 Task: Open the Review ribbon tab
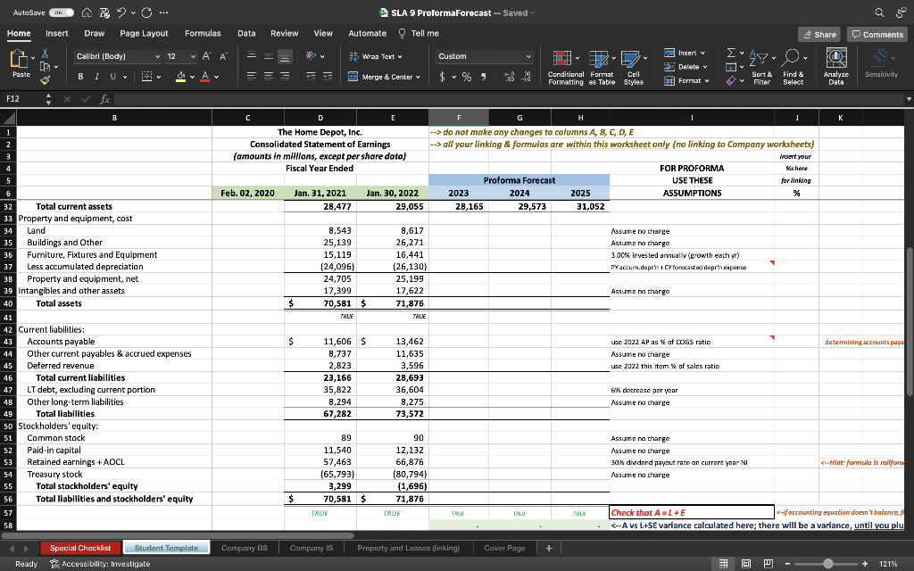(285, 33)
